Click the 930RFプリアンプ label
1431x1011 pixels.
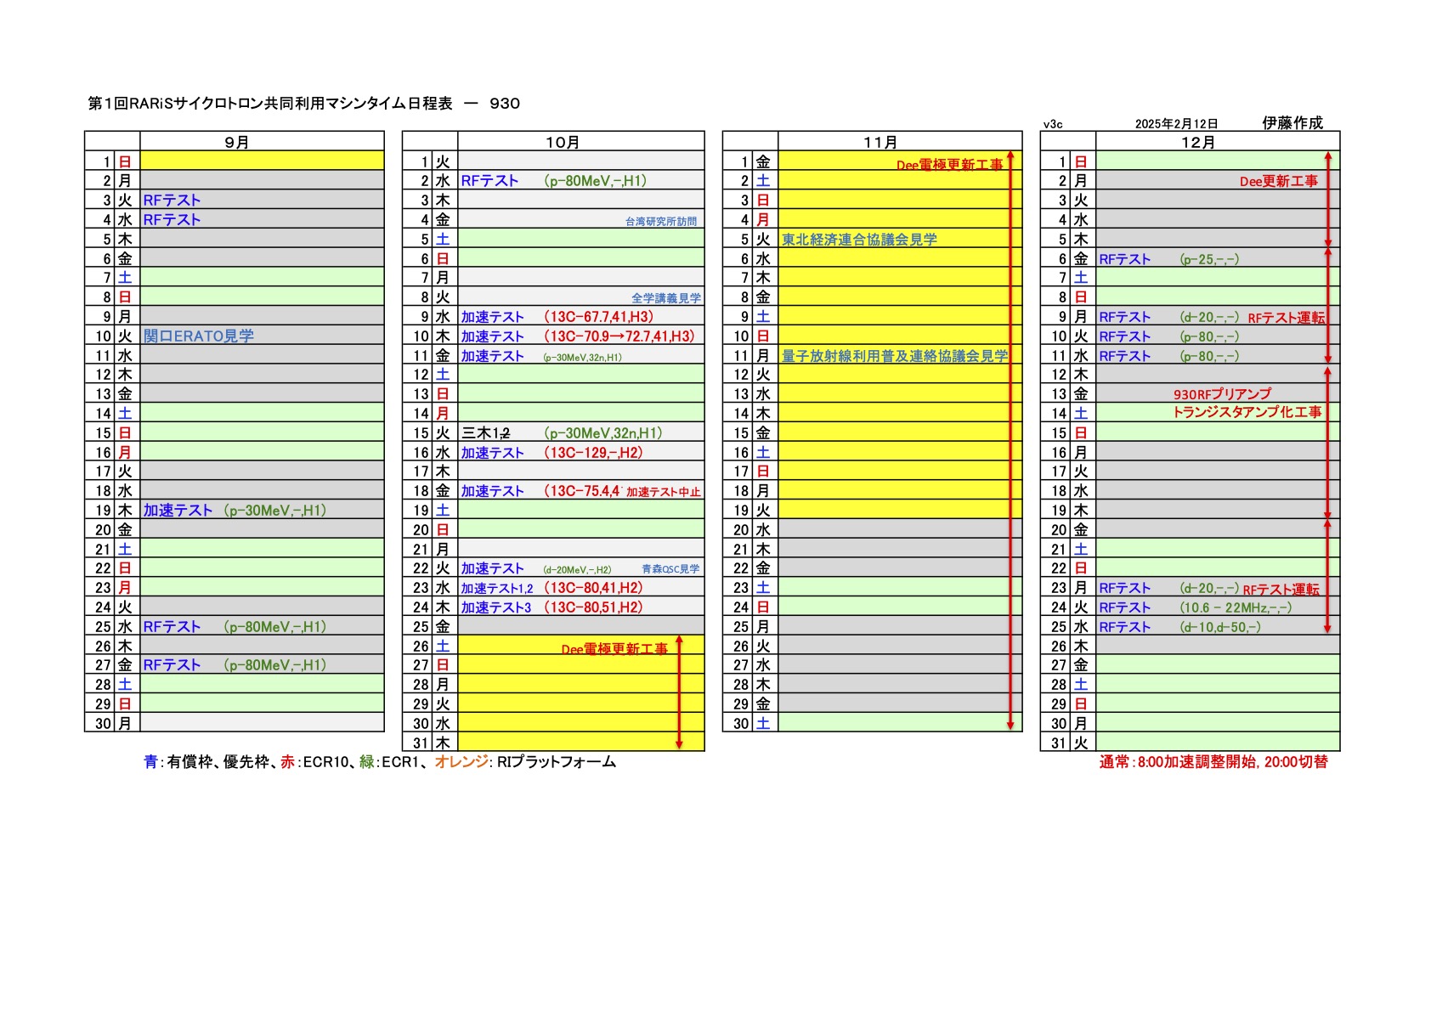(1222, 394)
